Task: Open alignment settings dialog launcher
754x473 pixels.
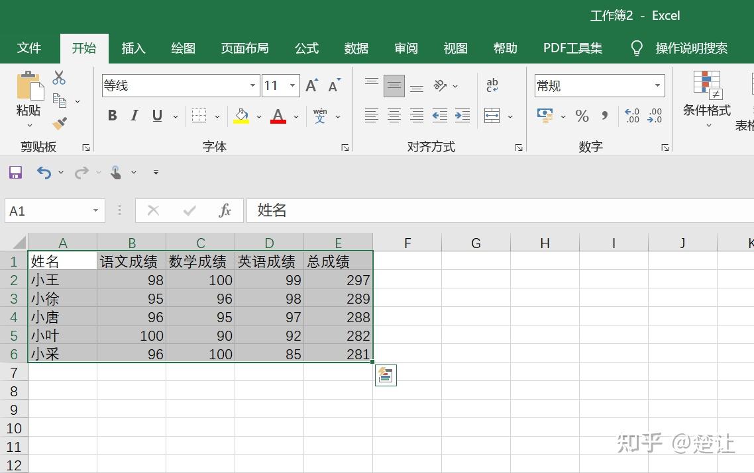Action: 518,148
